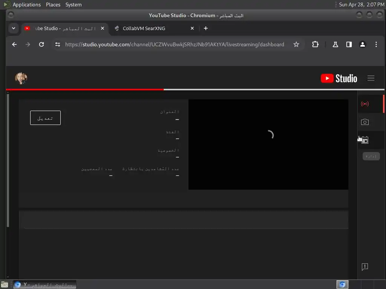
Task: Expand the tab search dropdown
Action: 14,28
